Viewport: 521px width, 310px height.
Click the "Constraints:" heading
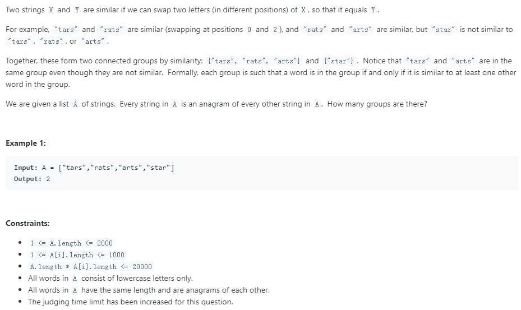[x=27, y=223]
